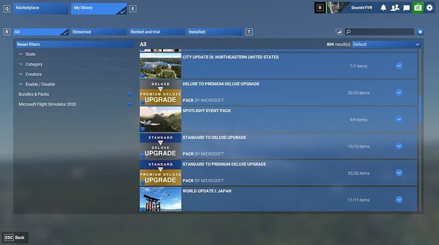Click the '35/35 items' count

pyautogui.click(x=359, y=173)
